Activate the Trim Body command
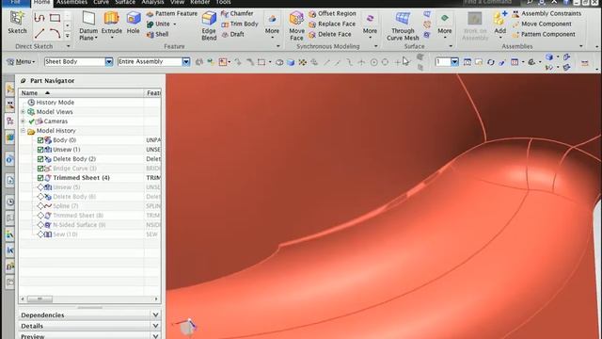602x339 pixels. (240, 24)
